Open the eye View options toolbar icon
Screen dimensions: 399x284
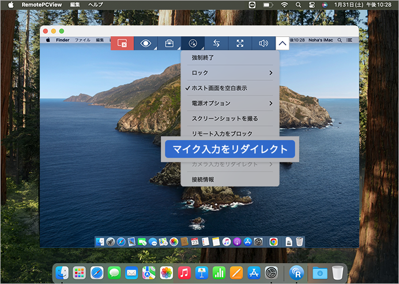click(145, 43)
